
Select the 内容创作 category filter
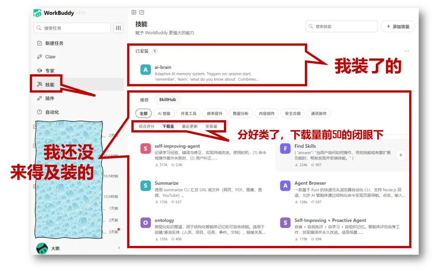coord(267,113)
